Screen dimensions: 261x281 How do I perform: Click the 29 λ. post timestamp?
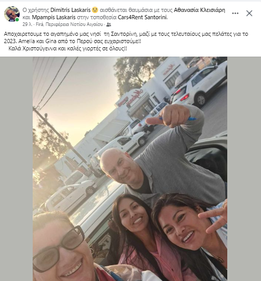click(28, 24)
